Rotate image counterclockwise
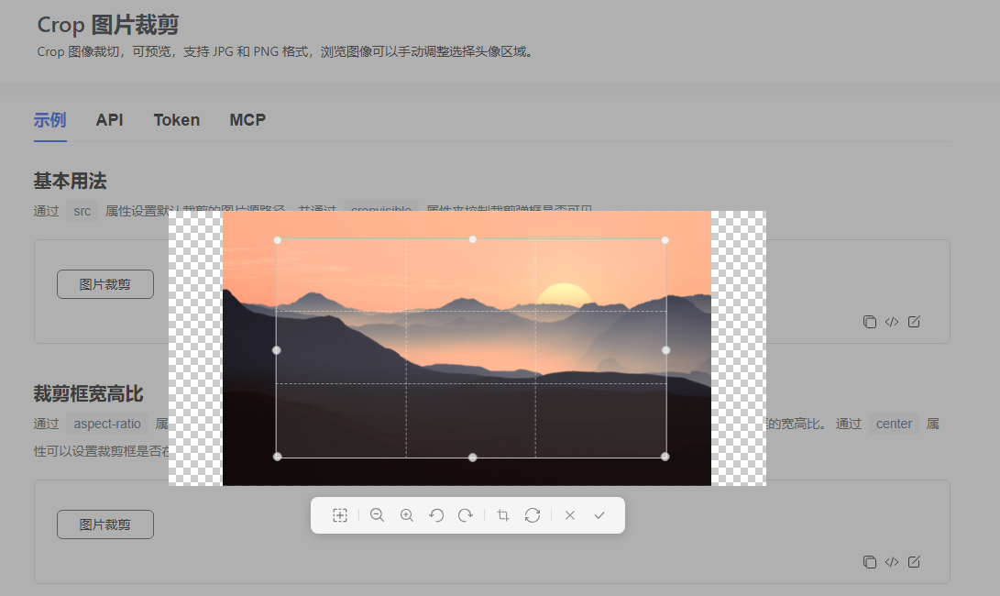Screen dimensions: 1000x596 point(436,515)
